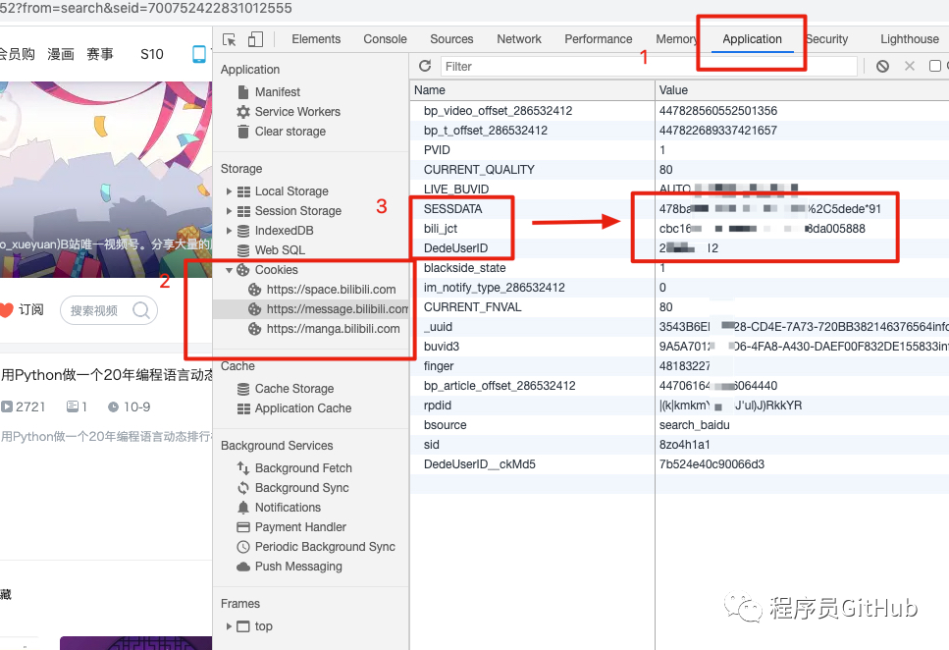
Task: Clear all cookies with the block icon
Action: [882, 66]
